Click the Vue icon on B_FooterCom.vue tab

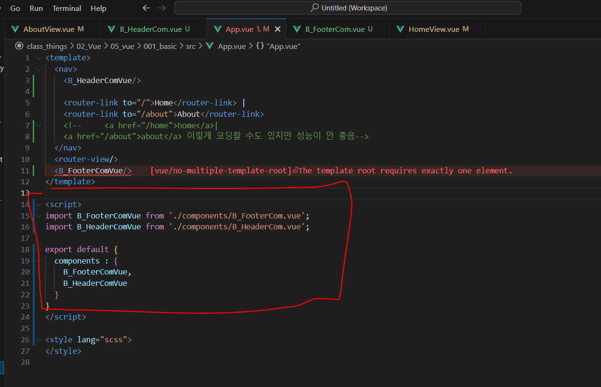click(x=297, y=29)
